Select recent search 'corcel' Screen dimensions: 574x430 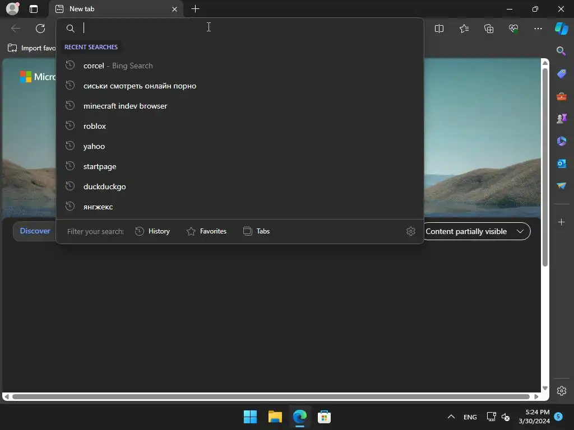tap(240, 66)
